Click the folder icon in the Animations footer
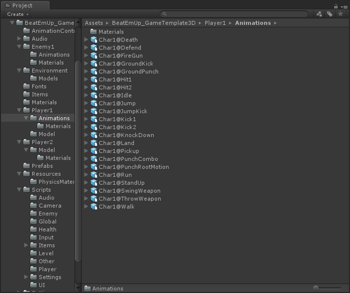The image size is (350, 293). click(x=87, y=289)
